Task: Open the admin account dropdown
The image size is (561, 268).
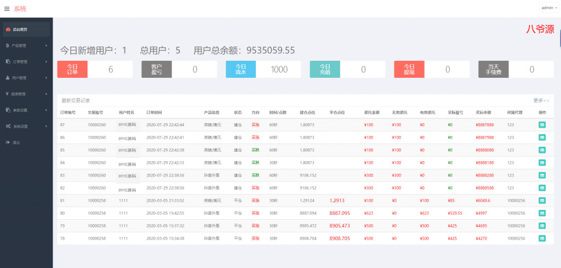Action: coord(549,8)
